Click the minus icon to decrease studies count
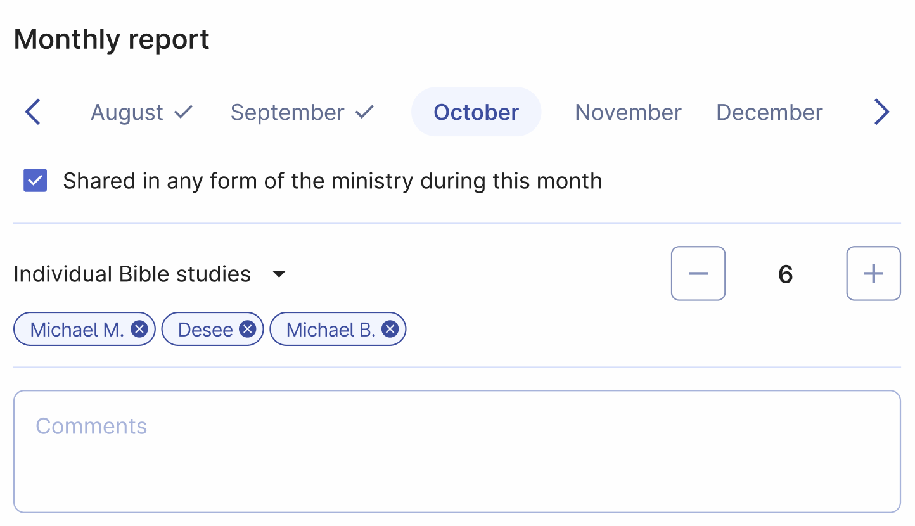 coord(698,273)
